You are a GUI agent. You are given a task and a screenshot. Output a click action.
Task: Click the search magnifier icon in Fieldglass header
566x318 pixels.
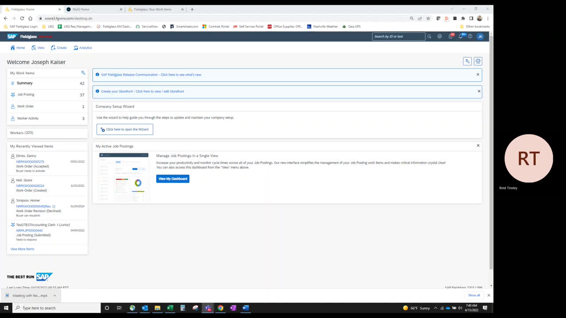tap(429, 36)
